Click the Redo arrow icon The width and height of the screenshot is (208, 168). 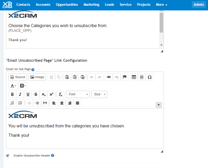(99, 77)
